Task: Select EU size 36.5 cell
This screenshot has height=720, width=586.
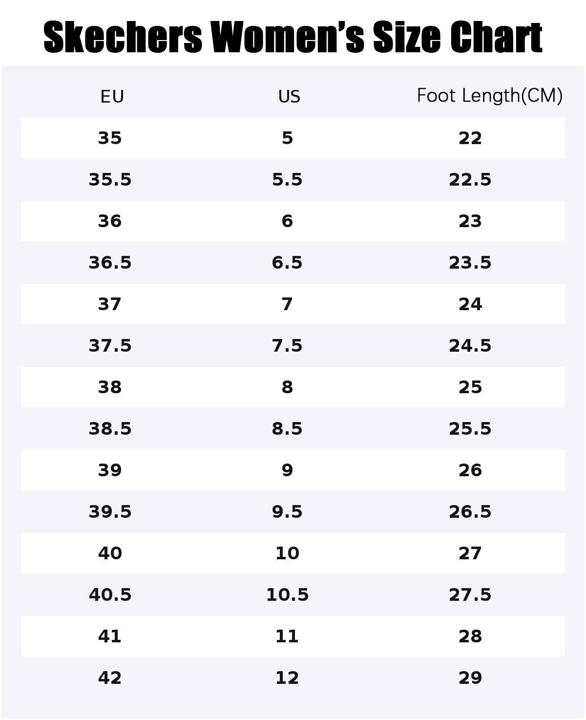Action: tap(110, 263)
